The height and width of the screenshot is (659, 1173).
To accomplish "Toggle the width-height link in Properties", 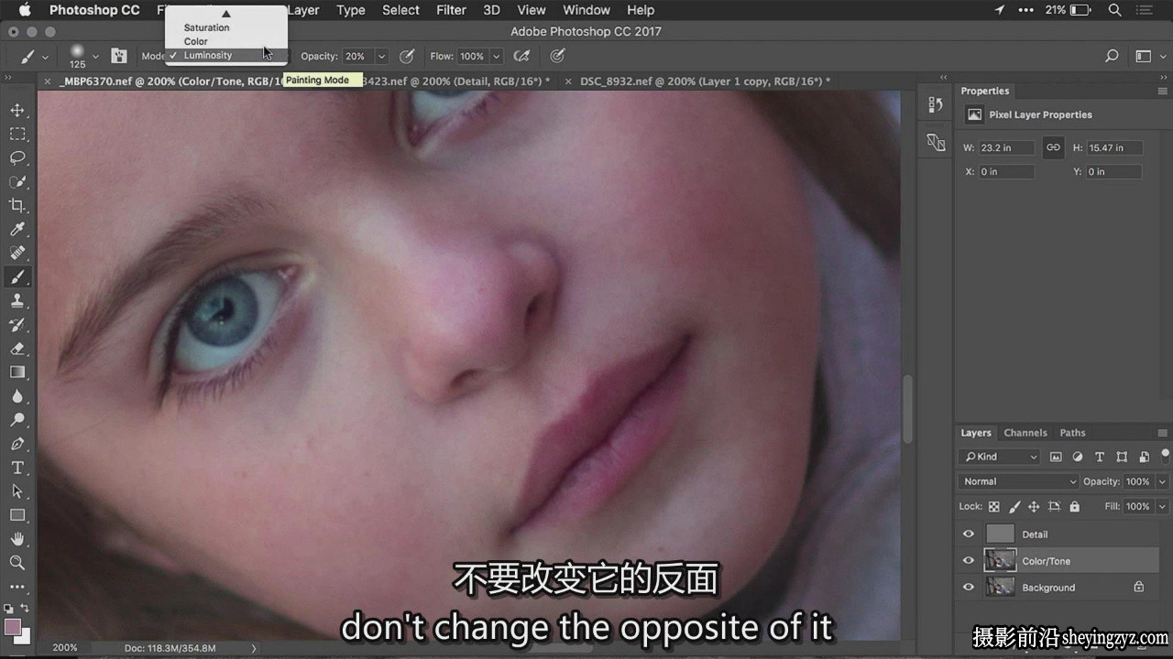I will (1054, 147).
